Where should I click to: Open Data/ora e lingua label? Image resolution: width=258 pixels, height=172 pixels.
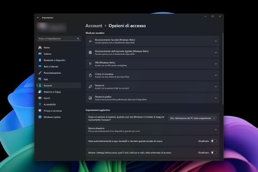point(52,92)
